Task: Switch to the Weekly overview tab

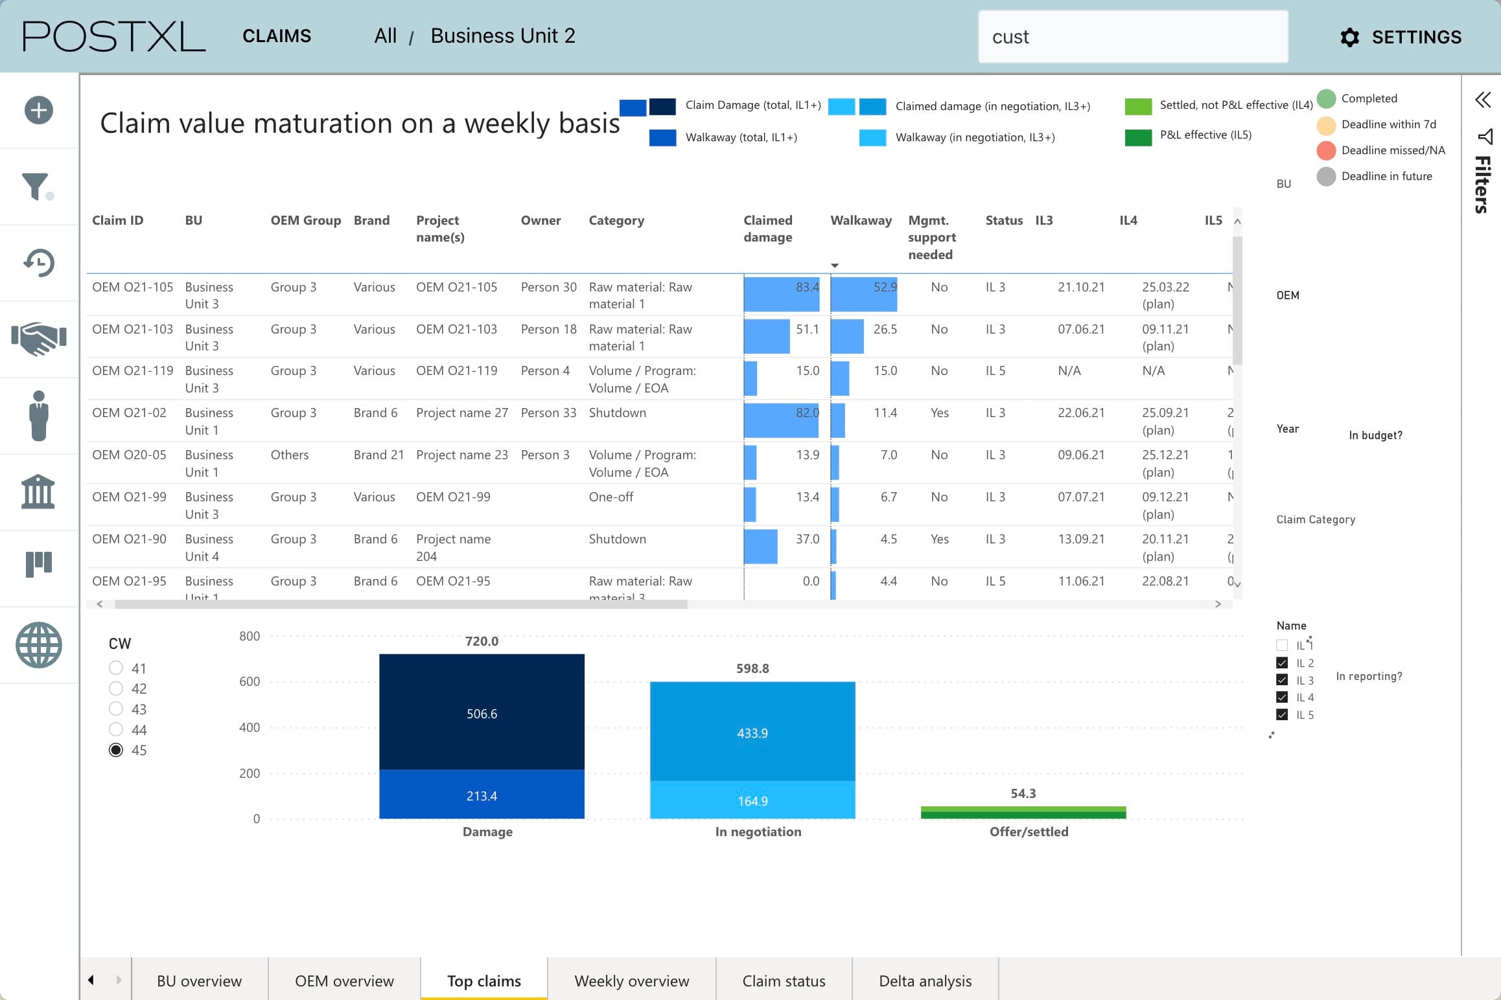Action: 631,981
